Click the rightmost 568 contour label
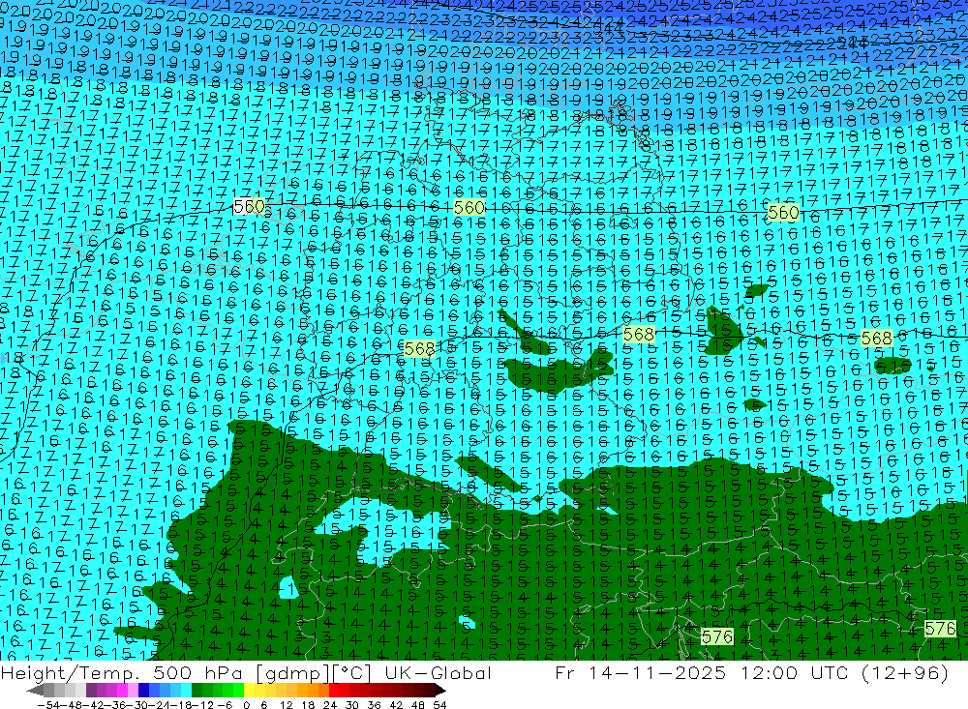 [877, 339]
